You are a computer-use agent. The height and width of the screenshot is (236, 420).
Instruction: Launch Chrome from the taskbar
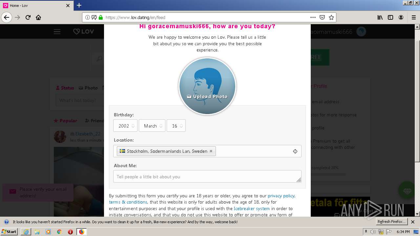[x=59, y=232]
